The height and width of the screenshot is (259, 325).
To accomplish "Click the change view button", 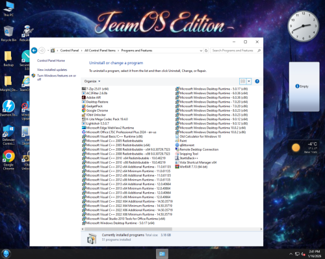I will coord(243,81).
